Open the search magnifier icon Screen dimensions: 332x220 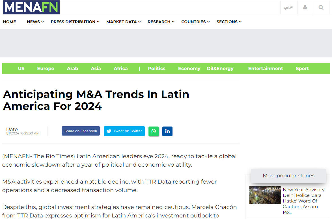(321, 7)
